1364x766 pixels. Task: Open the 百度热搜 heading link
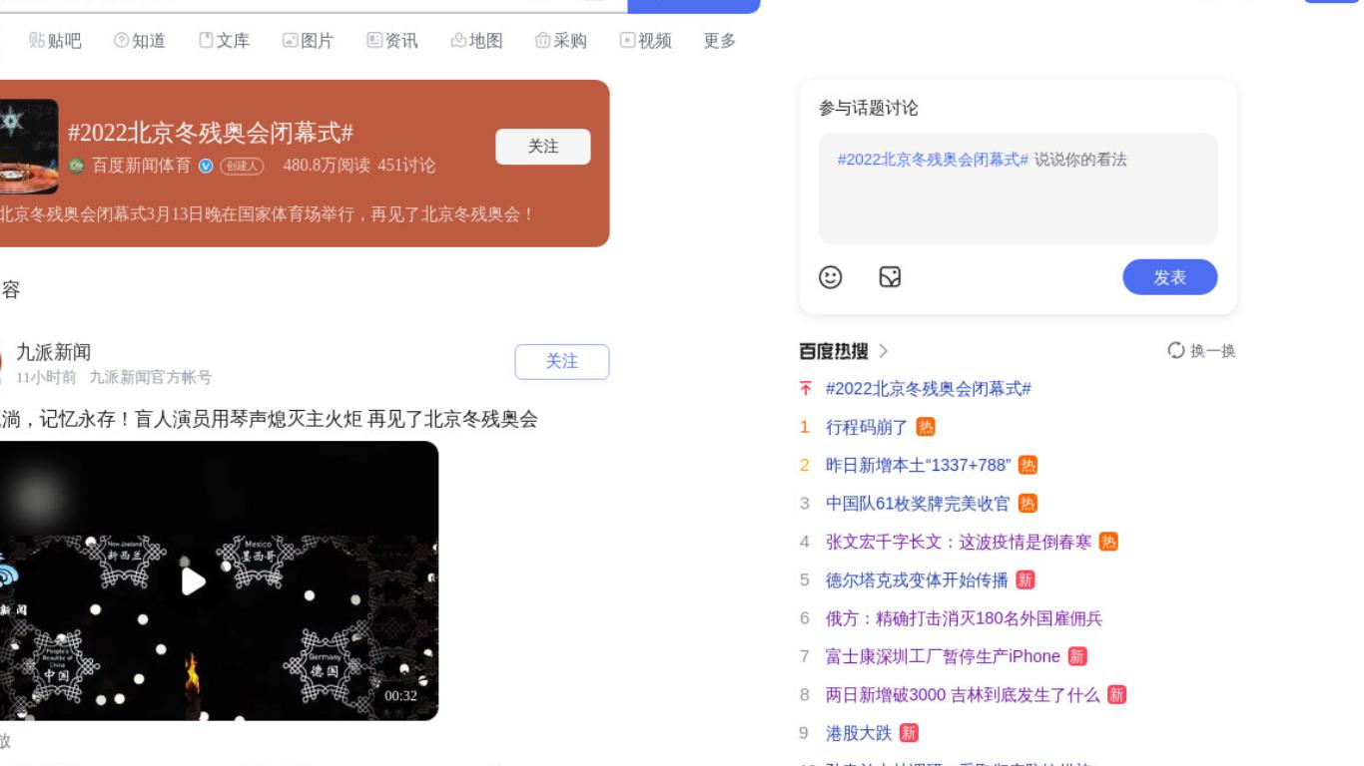(834, 351)
